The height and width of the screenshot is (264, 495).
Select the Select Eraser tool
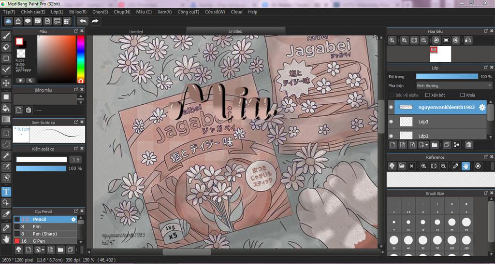tap(6, 178)
